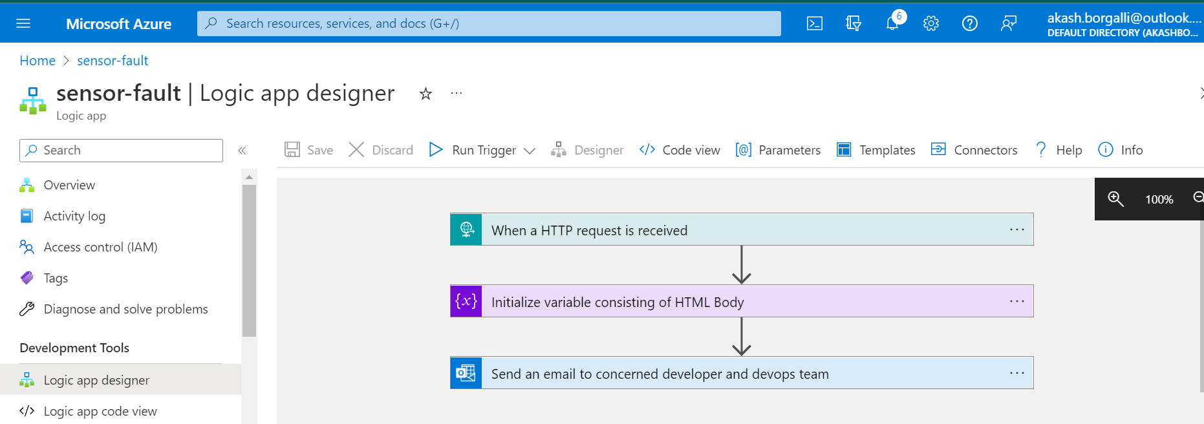1204x424 pixels.
Task: Click Discard in the toolbar
Action: (381, 150)
